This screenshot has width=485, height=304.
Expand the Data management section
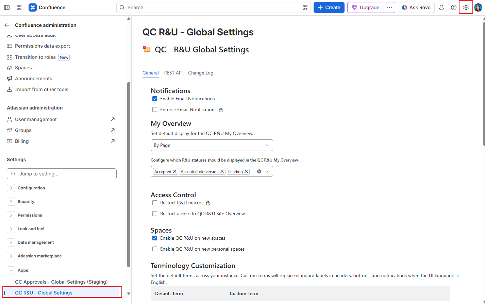point(11,242)
